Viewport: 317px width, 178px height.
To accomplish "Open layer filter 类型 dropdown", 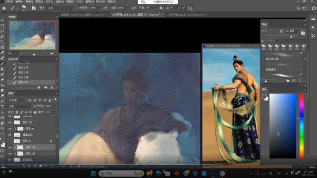I will point(17,100).
